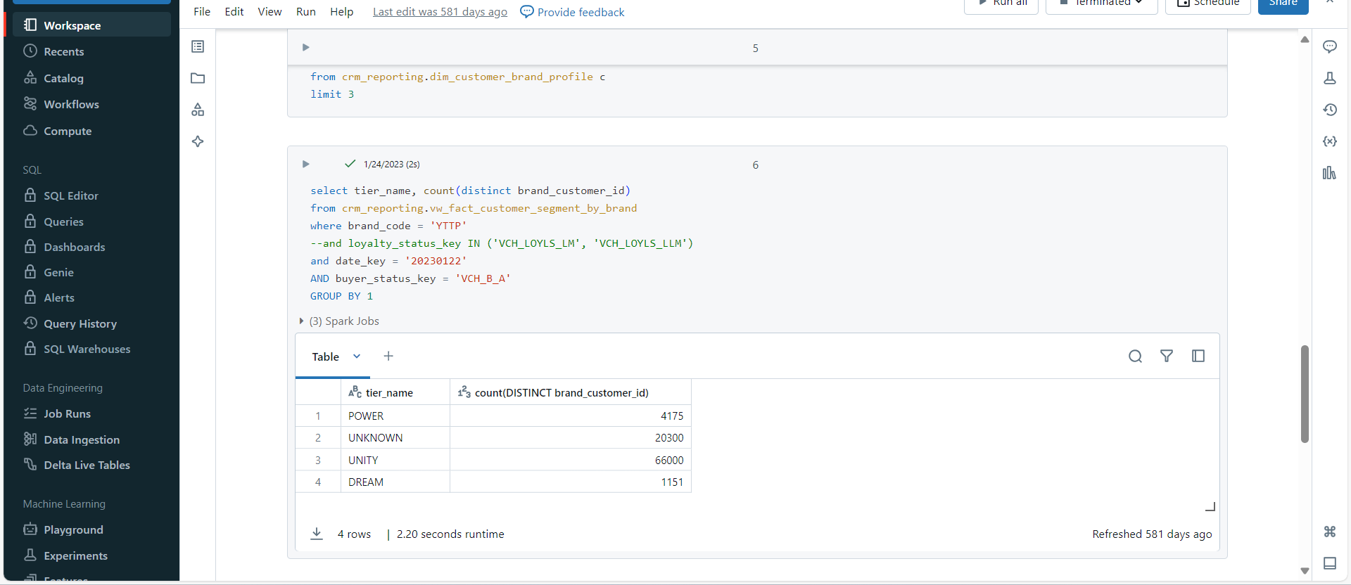Open the workspace folder browser icon
The image size is (1351, 585).
pos(198,78)
